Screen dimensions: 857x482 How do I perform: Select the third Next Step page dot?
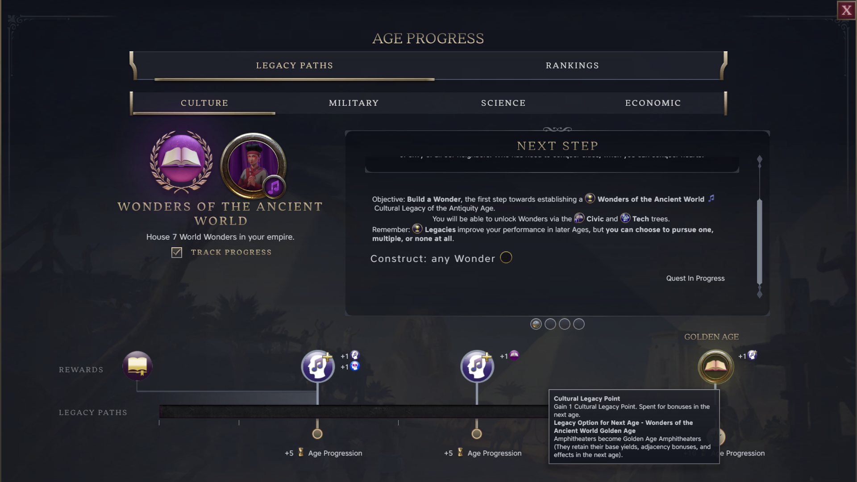(565, 324)
